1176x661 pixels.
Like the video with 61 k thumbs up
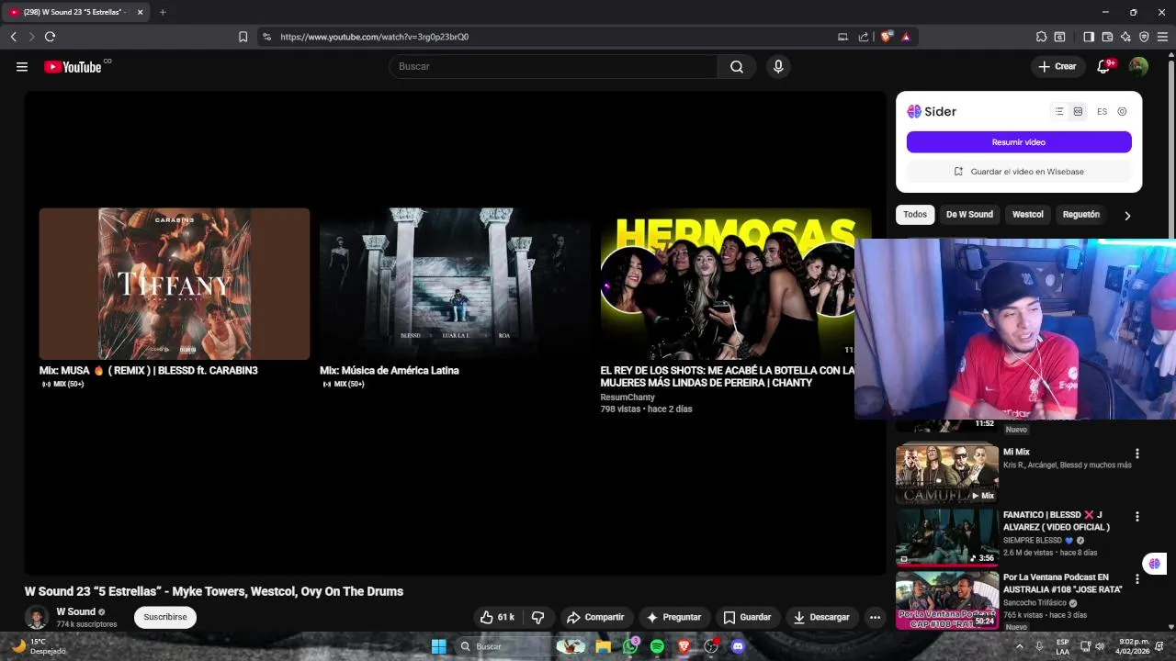[497, 617]
